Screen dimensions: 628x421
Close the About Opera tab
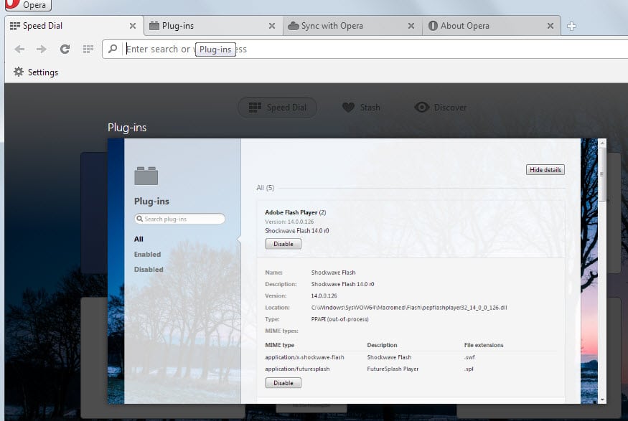pos(550,26)
